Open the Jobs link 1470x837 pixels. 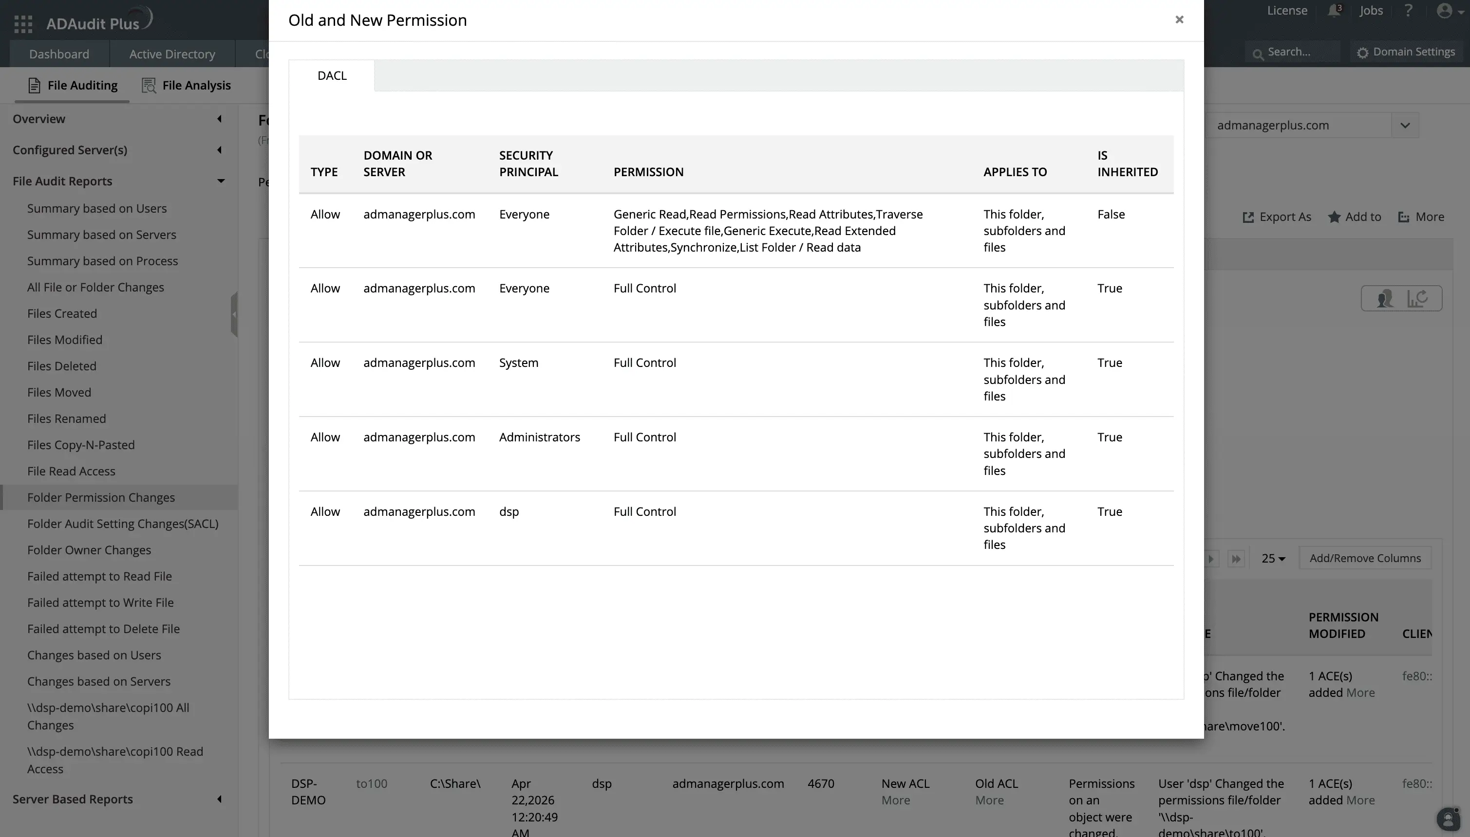(x=1371, y=10)
